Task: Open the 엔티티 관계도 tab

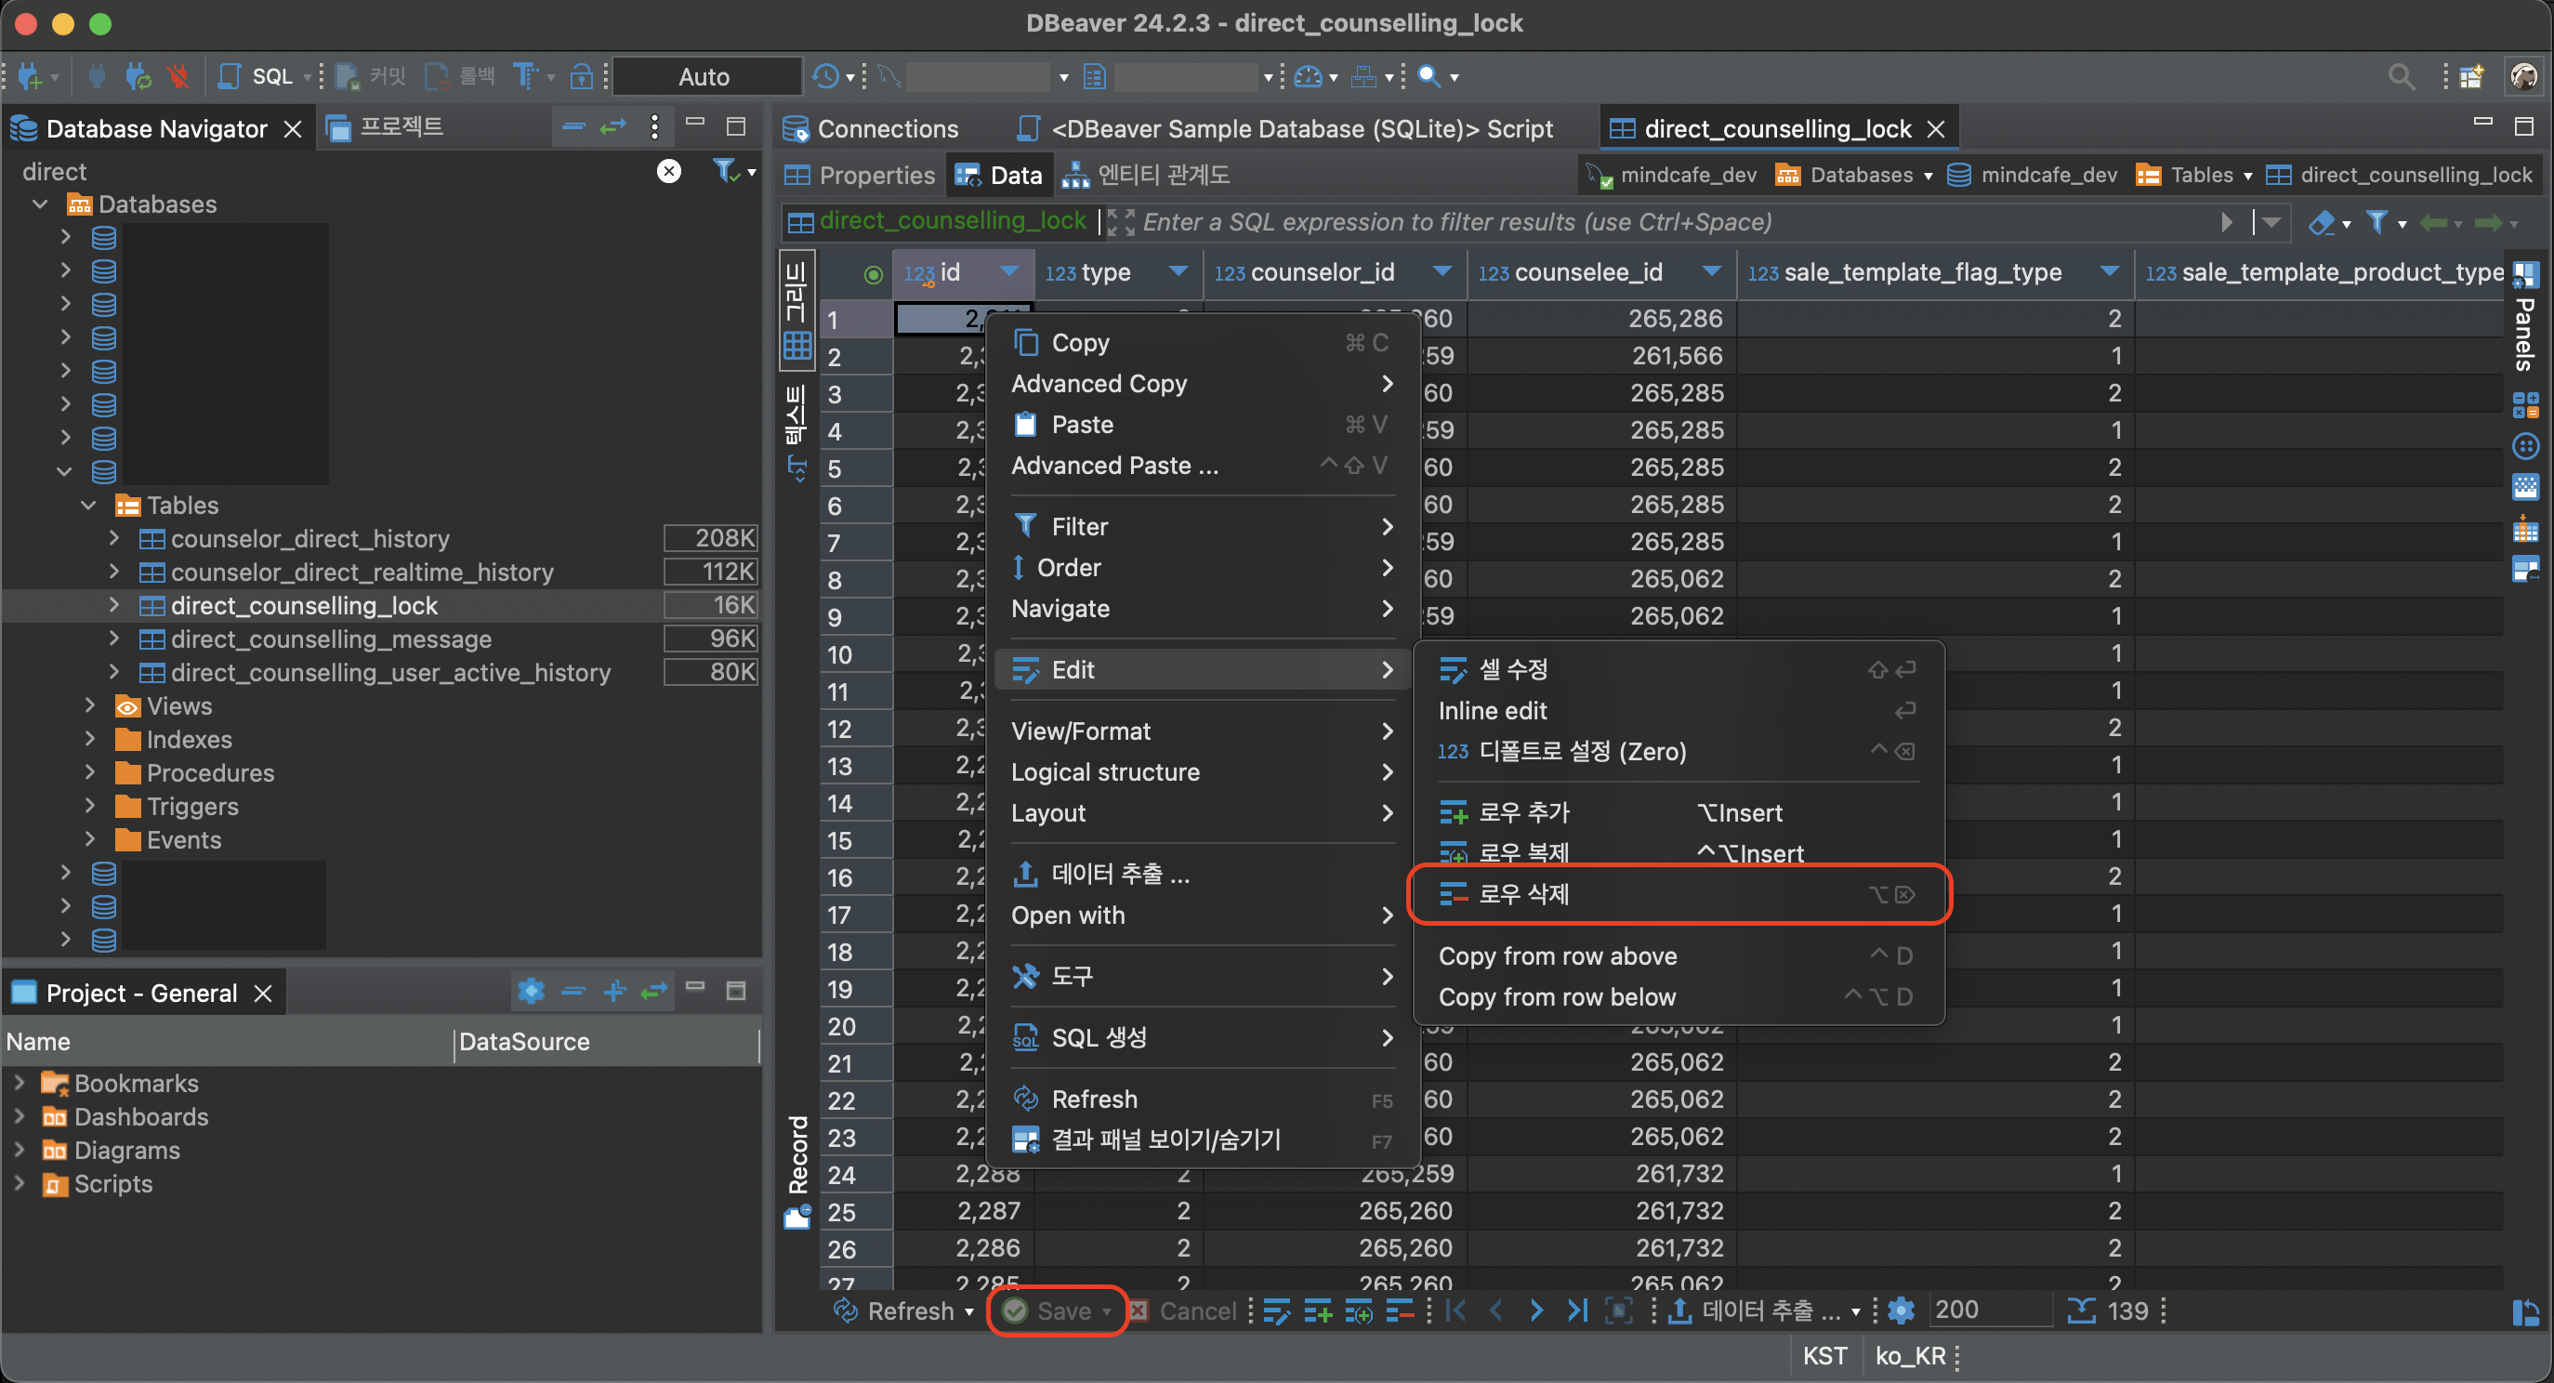Action: tap(1146, 175)
